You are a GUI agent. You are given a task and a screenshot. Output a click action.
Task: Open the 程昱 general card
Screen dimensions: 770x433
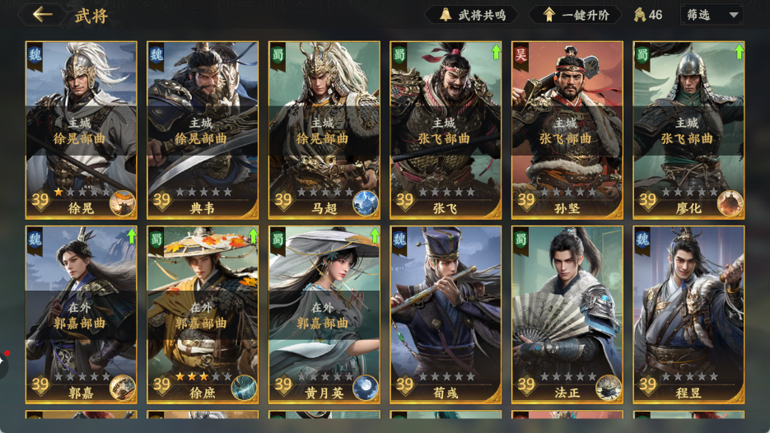coord(688,314)
